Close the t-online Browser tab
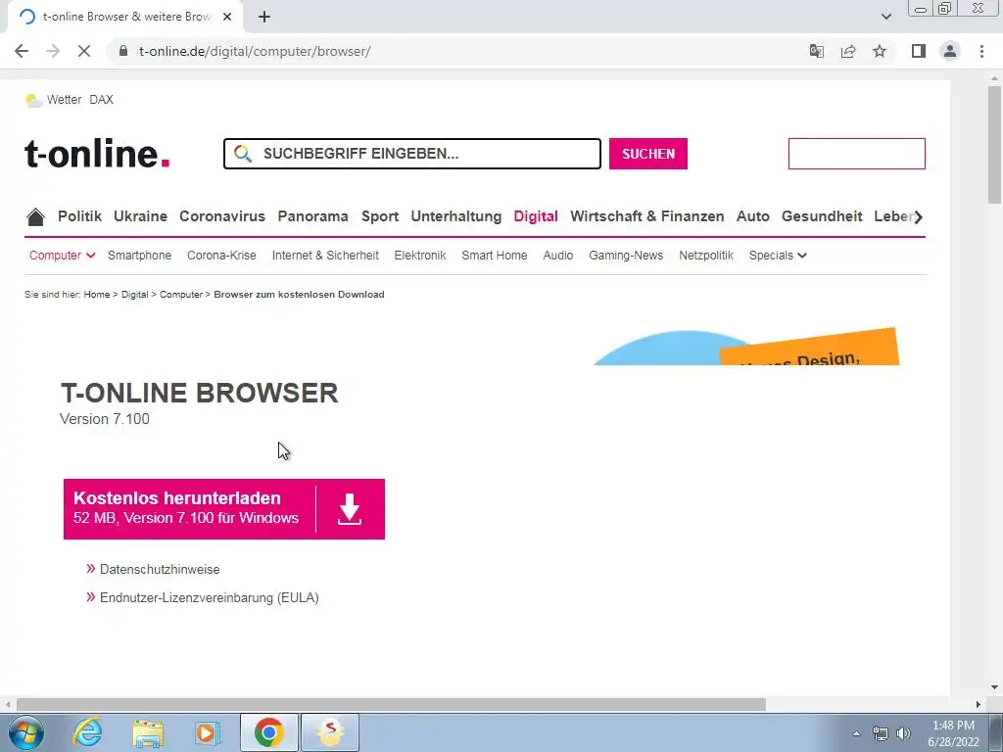1003x752 pixels. point(227,17)
